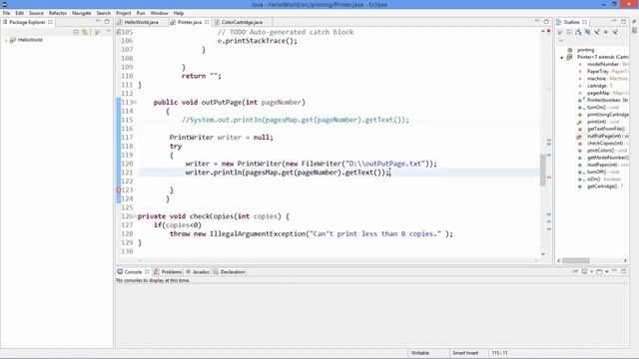Open the Search menu
The height and width of the screenshot is (359, 639).
(104, 13)
